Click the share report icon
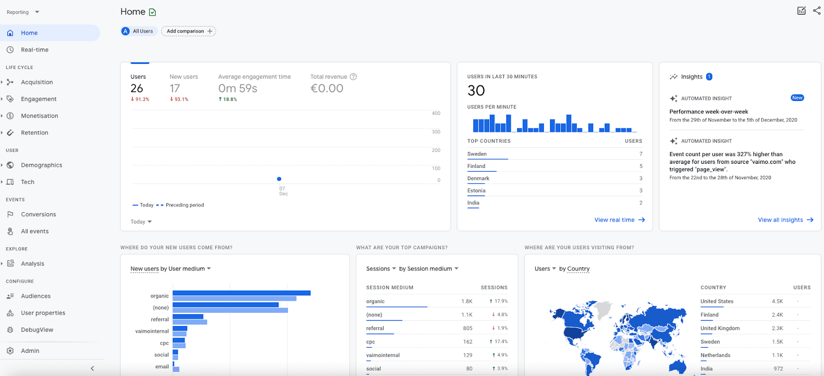This screenshot has height=376, width=824. click(x=817, y=11)
